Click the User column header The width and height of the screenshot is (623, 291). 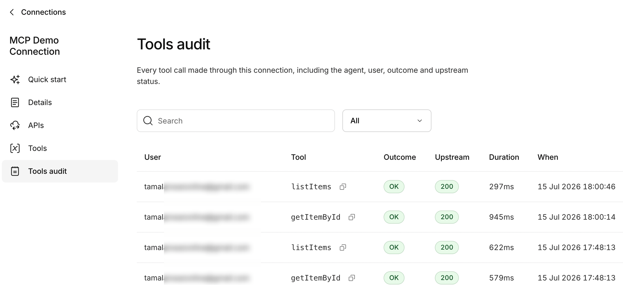point(153,157)
